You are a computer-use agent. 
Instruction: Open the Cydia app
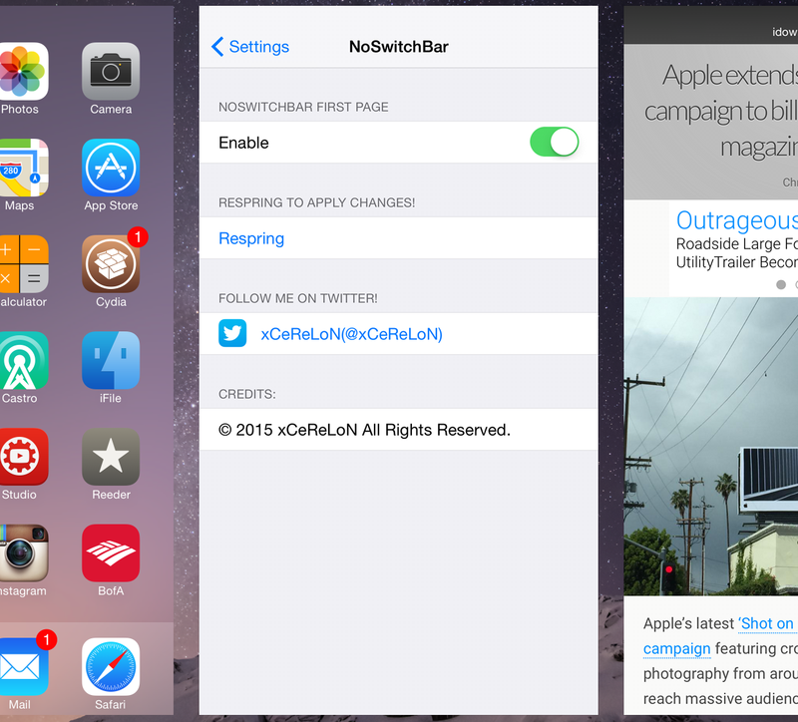[111, 263]
